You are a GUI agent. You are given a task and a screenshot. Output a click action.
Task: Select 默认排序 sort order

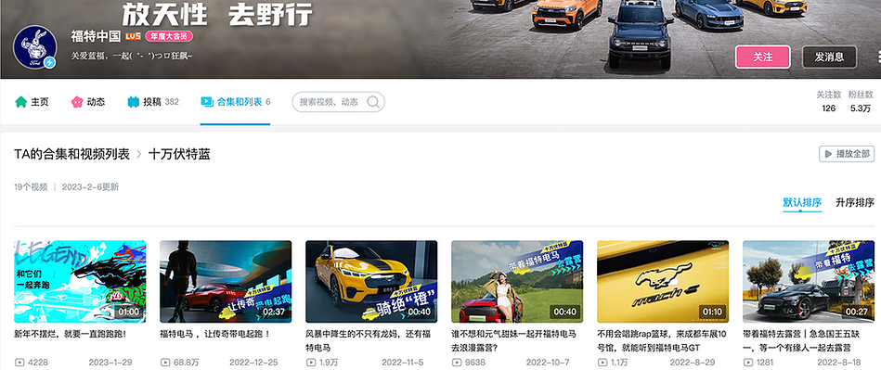[x=802, y=203]
